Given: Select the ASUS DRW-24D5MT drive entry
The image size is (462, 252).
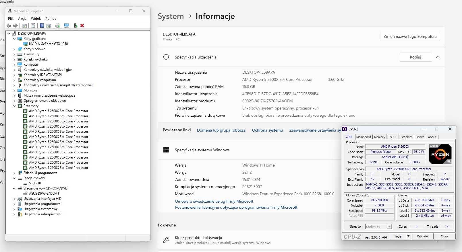Looking at the screenshot, I should pos(44,194).
